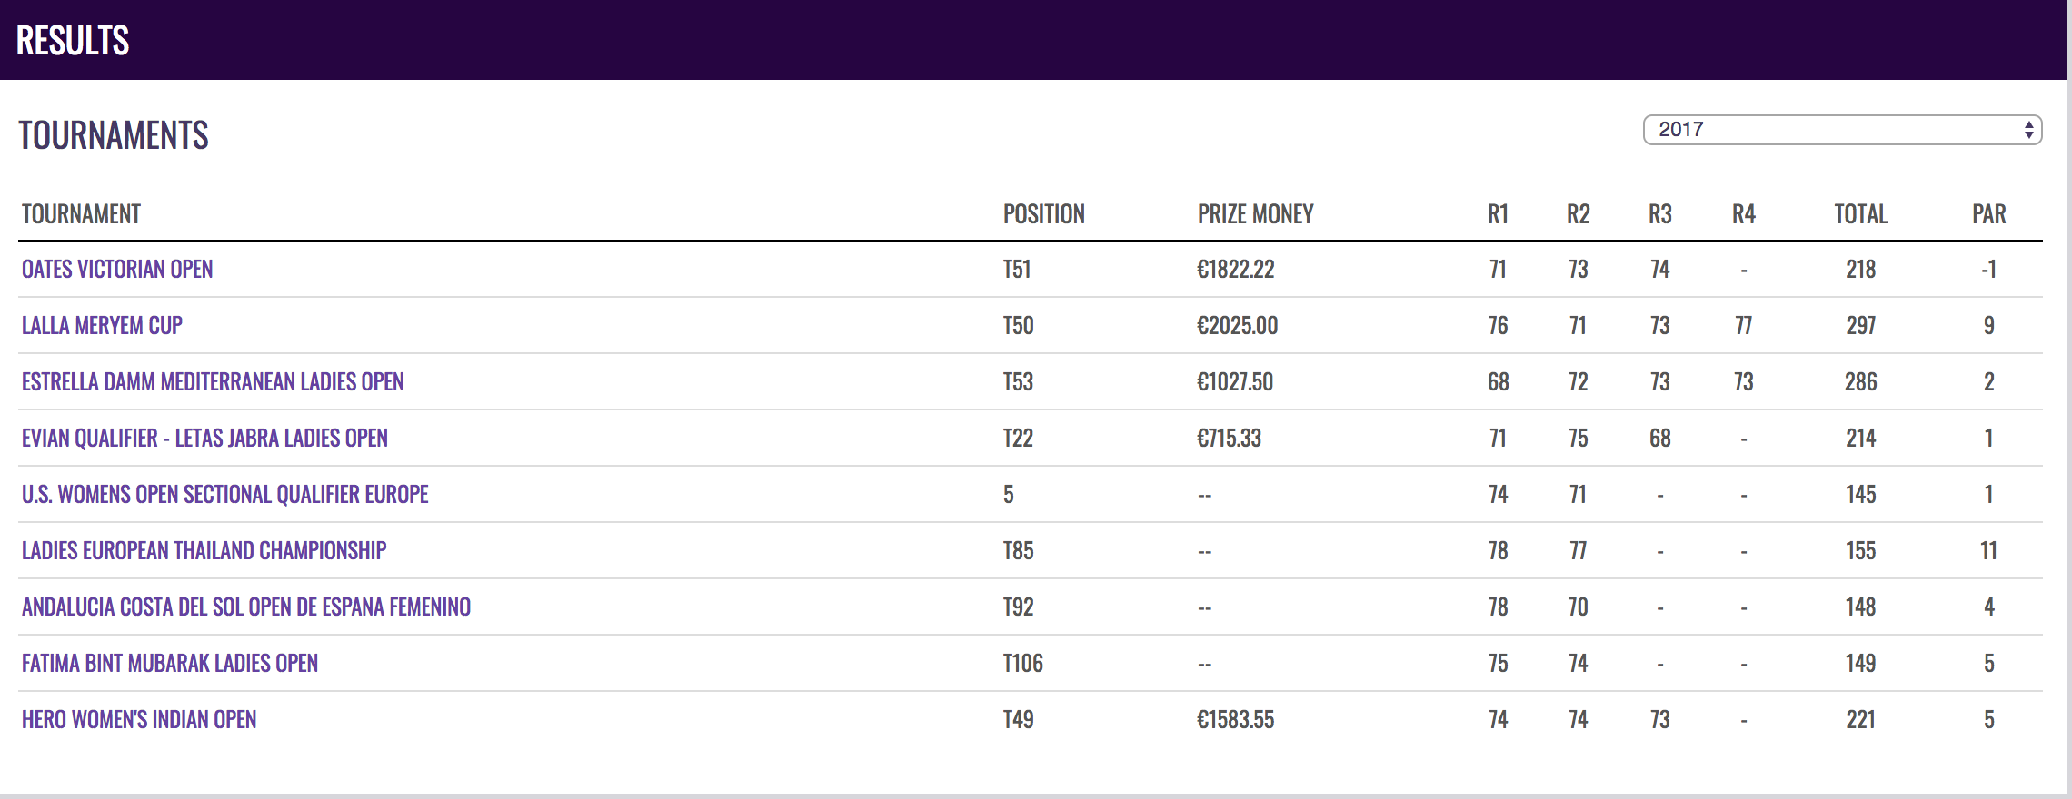
Task: Click U.S. Womens Open Sectional Qualifier Europe
Action: pos(224,495)
